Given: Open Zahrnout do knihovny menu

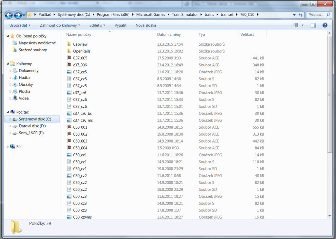Looking at the screenshot, I should (60, 25).
